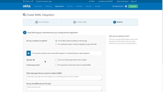Open the Dashboard menu
163x92 pixels.
[x=38, y=6]
